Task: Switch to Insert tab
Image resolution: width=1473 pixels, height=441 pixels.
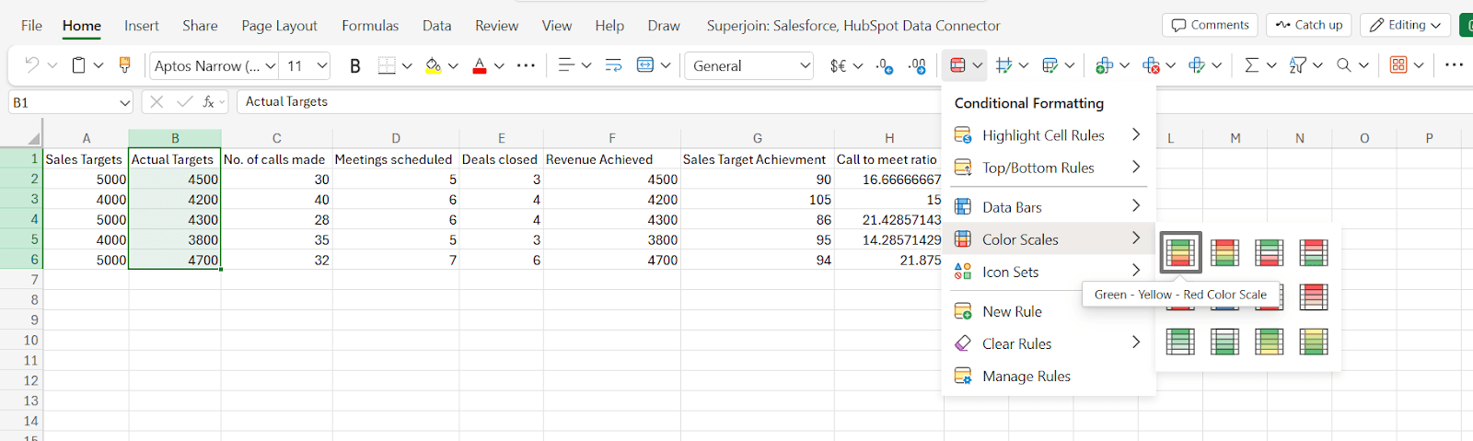Action: tap(142, 26)
